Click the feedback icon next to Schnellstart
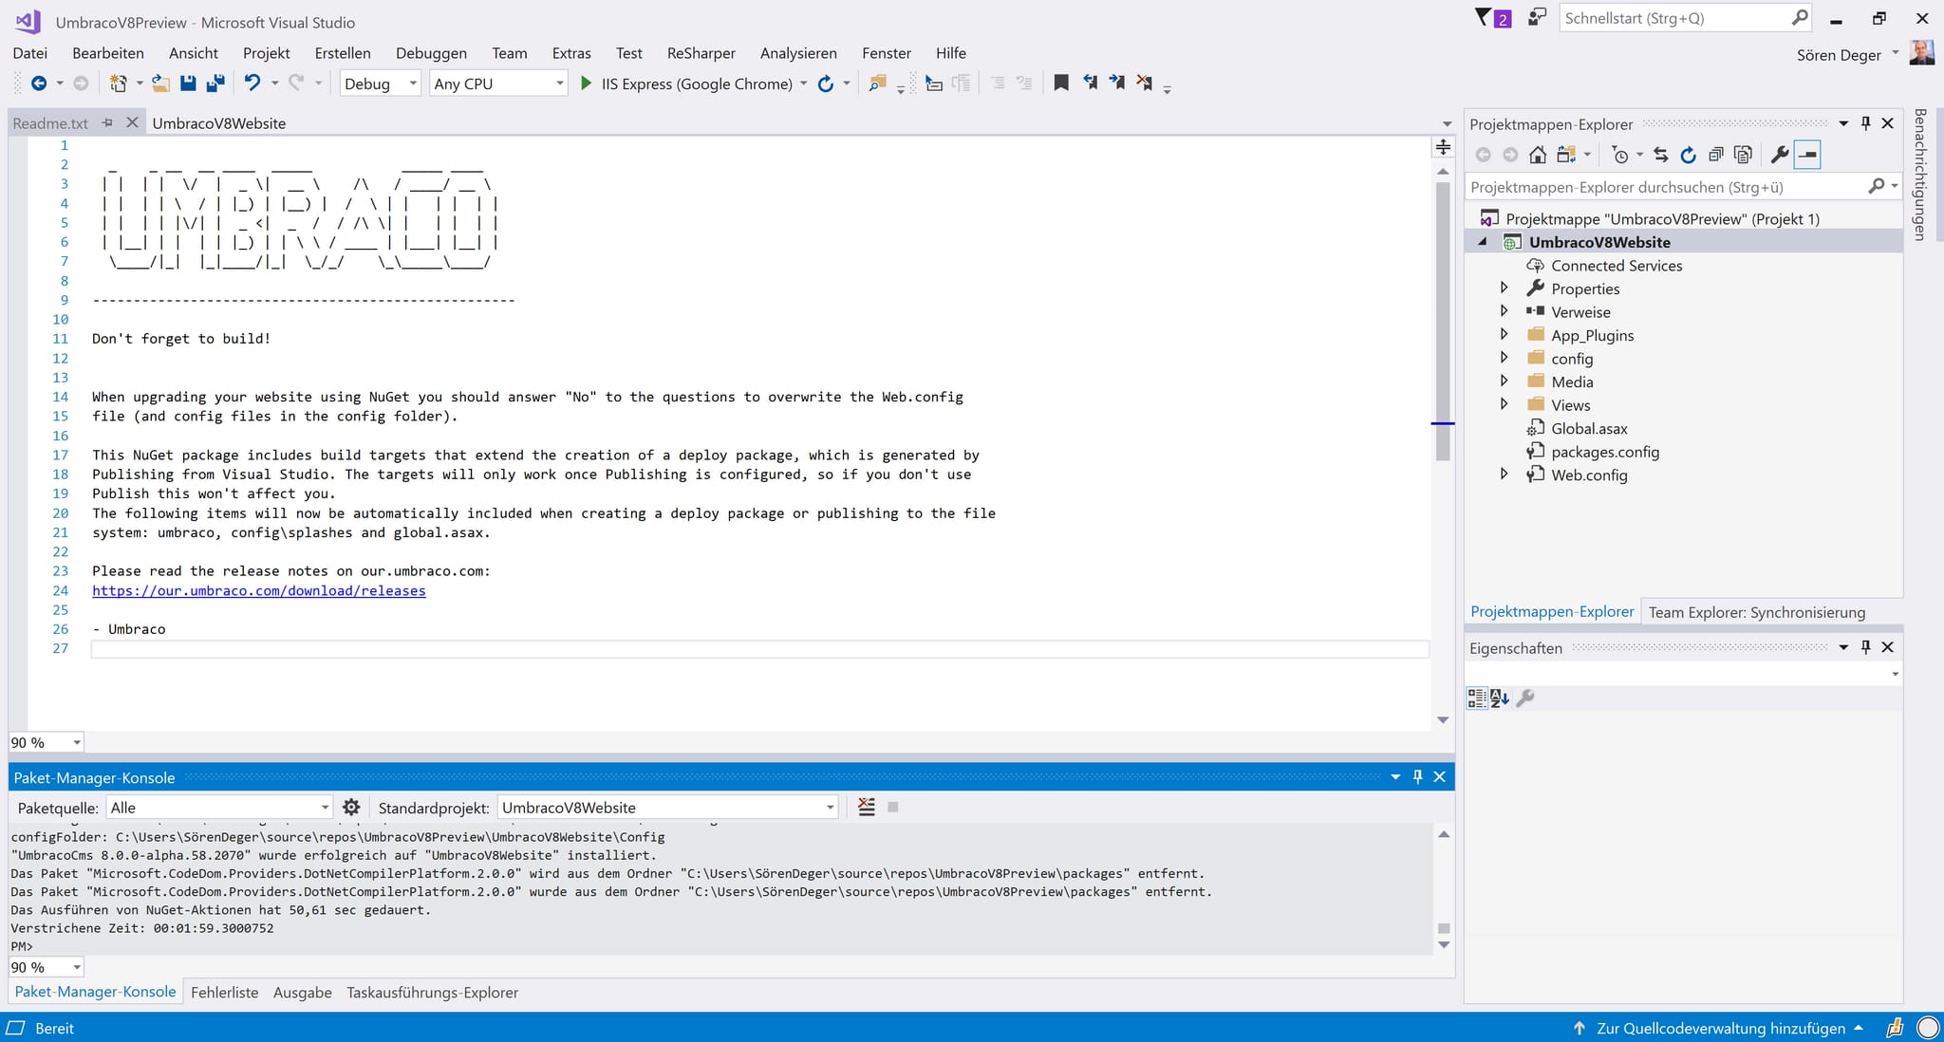1944x1042 pixels. click(1537, 18)
